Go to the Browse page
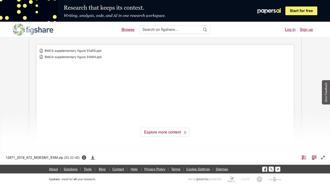This screenshot has height=185, width=330. pos(128,30)
